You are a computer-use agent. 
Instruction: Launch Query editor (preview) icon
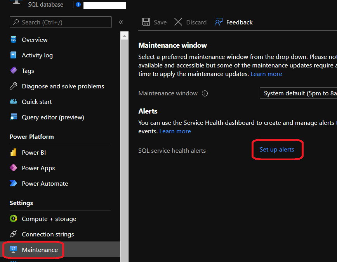(14, 117)
